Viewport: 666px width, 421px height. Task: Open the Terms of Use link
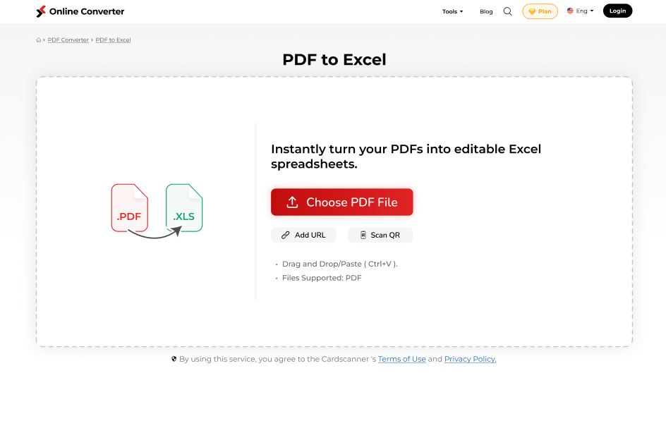pyautogui.click(x=401, y=359)
